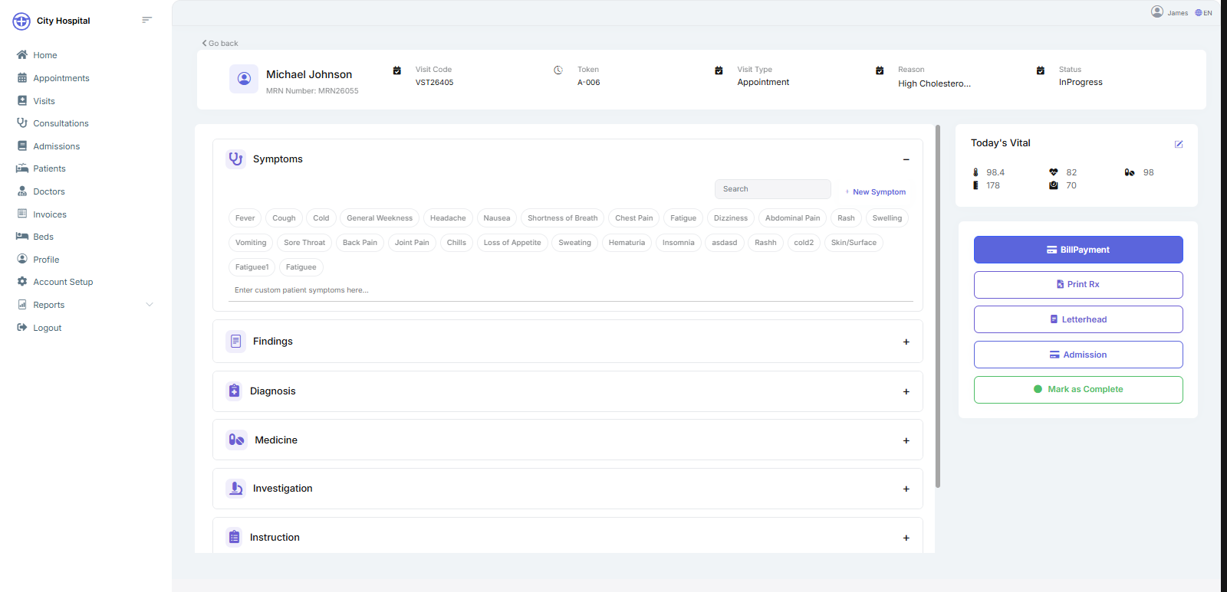This screenshot has width=1227, height=592.
Task: Open Account Setup from the sidebar
Action: (63, 282)
